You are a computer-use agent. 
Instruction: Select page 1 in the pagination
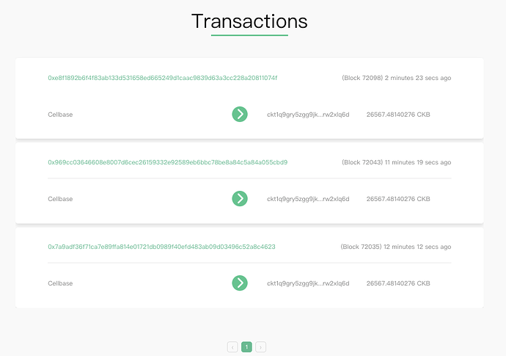click(x=246, y=347)
